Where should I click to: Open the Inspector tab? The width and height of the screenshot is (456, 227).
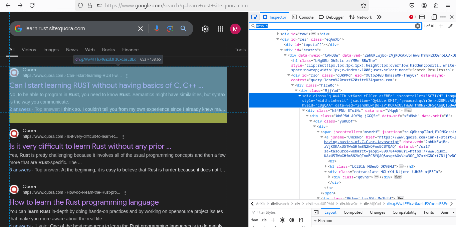[275, 17]
